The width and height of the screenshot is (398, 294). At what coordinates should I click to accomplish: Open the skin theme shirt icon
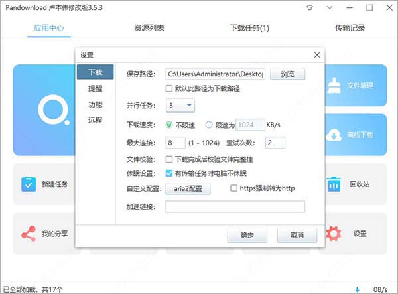point(310,7)
